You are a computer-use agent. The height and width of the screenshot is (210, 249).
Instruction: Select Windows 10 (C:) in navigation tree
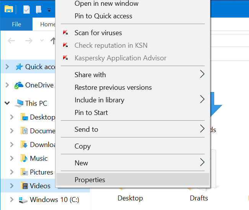[x=54, y=200]
